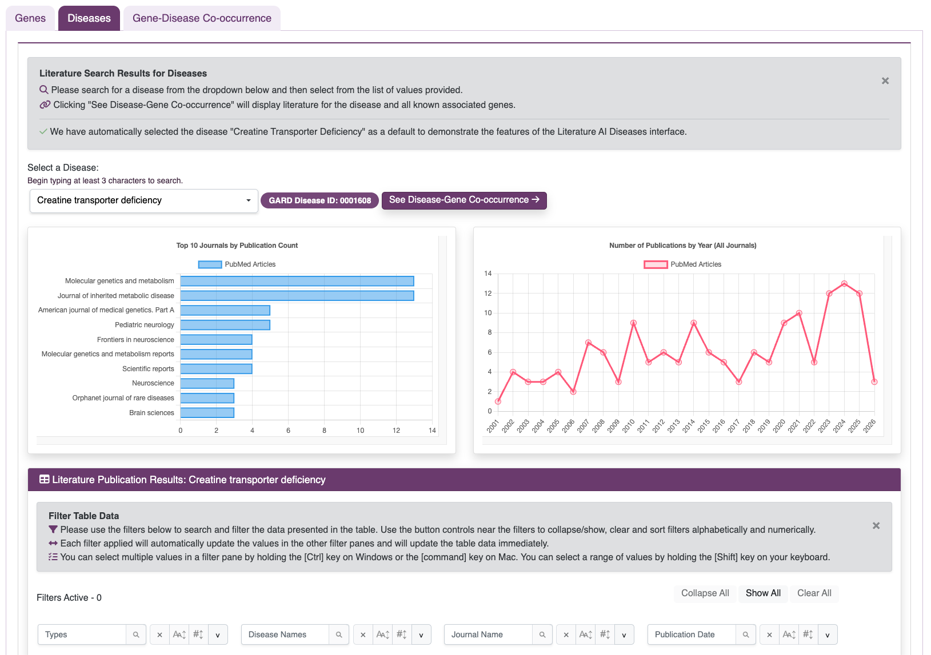Screen dimensions: 931x655
Task: Clear the Journal Name filter
Action: click(x=565, y=634)
